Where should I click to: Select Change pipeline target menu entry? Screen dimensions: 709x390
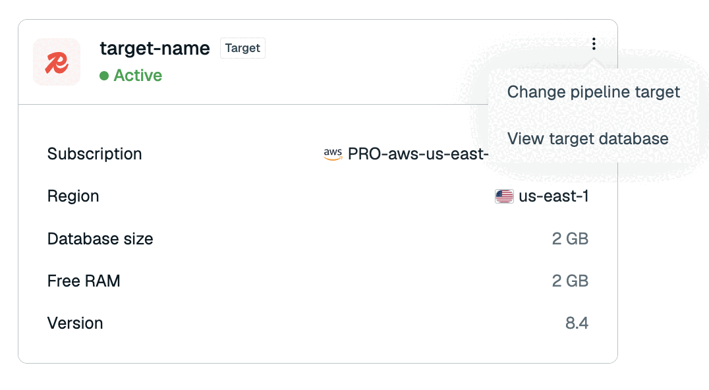tap(593, 92)
